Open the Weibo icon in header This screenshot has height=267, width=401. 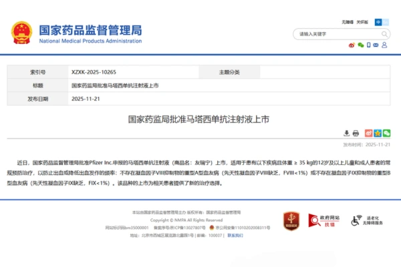coord(352,45)
